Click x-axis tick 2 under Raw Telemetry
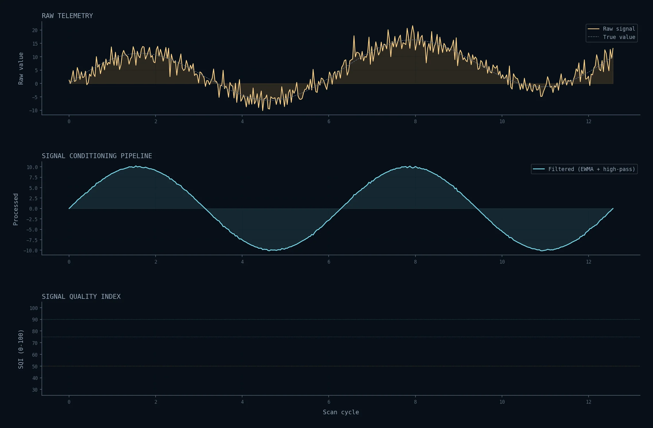653x428 pixels. click(156, 121)
